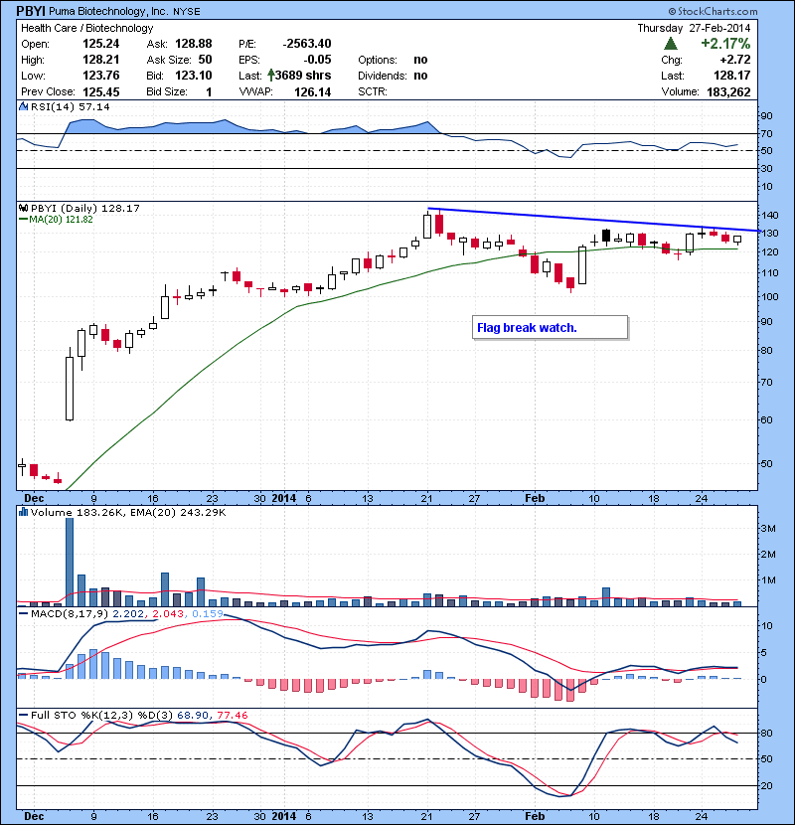Screen dimensions: 795x825
Task: Click the Prev Close value 125.45
Action: click(101, 91)
